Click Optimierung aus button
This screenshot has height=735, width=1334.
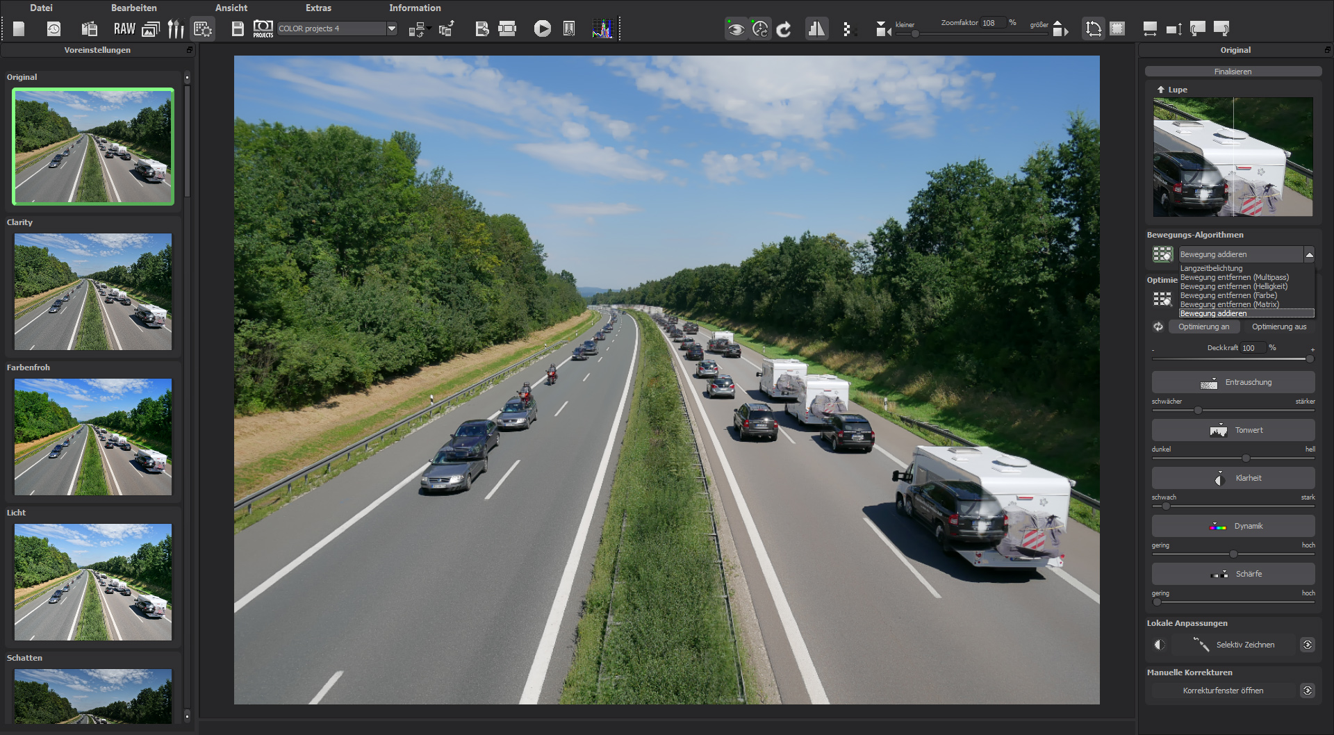point(1279,327)
